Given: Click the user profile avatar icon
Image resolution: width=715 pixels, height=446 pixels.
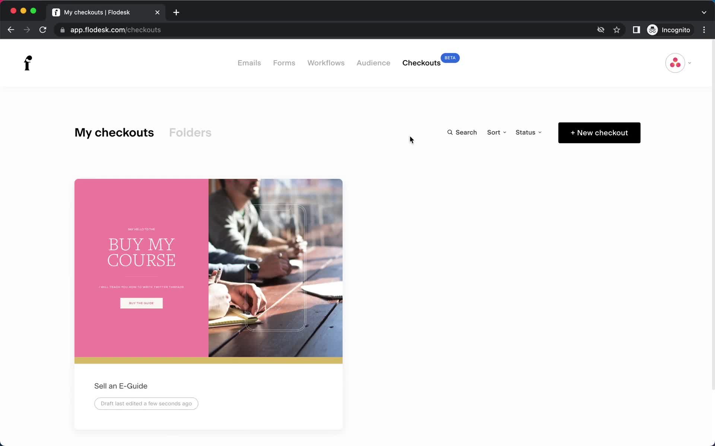Looking at the screenshot, I should click(x=675, y=63).
